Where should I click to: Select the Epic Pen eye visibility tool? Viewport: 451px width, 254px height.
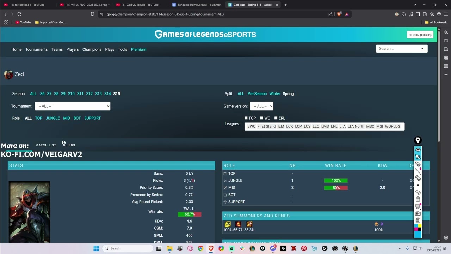tap(418, 150)
